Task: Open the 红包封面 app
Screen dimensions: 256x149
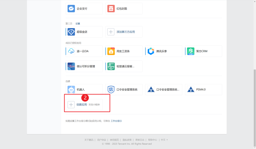Action: pos(124,9)
